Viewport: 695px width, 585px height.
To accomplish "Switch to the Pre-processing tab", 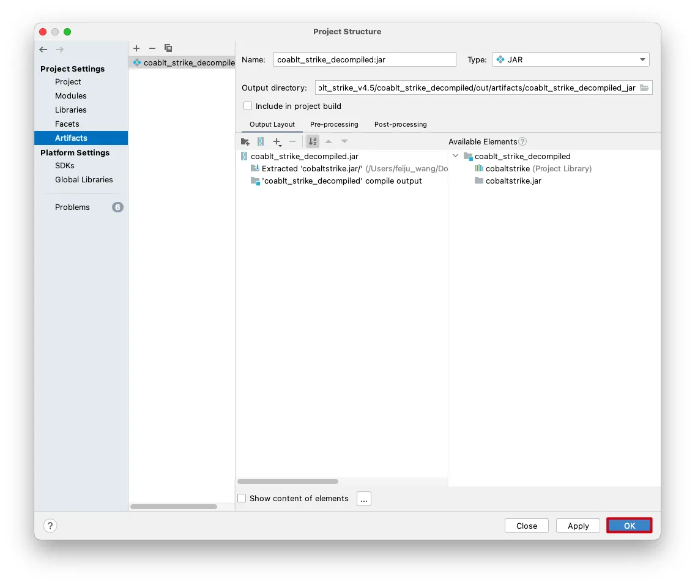I will [334, 124].
